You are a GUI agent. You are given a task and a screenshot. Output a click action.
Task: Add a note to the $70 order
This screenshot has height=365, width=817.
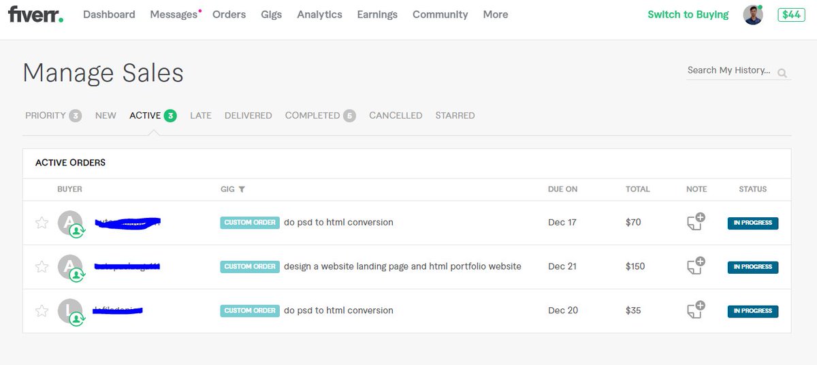[696, 222]
